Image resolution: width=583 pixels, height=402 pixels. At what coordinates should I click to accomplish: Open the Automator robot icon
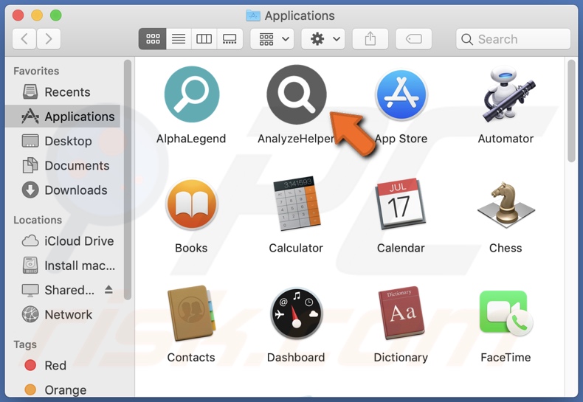coord(508,94)
